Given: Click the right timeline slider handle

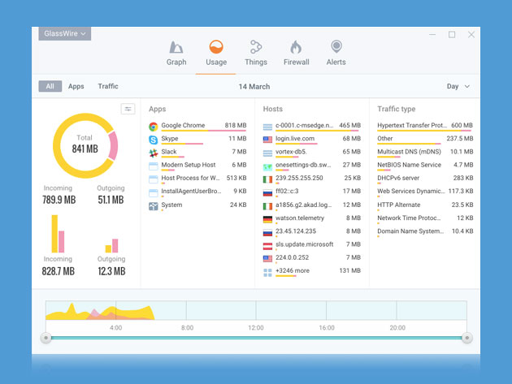Looking at the screenshot, I should tap(466, 337).
